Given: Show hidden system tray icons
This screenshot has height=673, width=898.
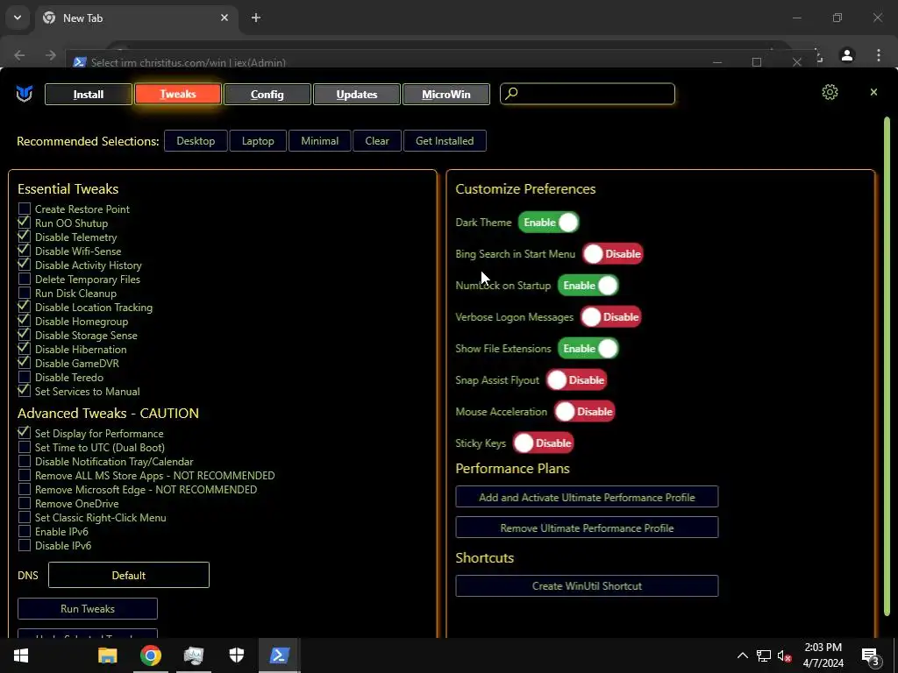Looking at the screenshot, I should coord(742,655).
